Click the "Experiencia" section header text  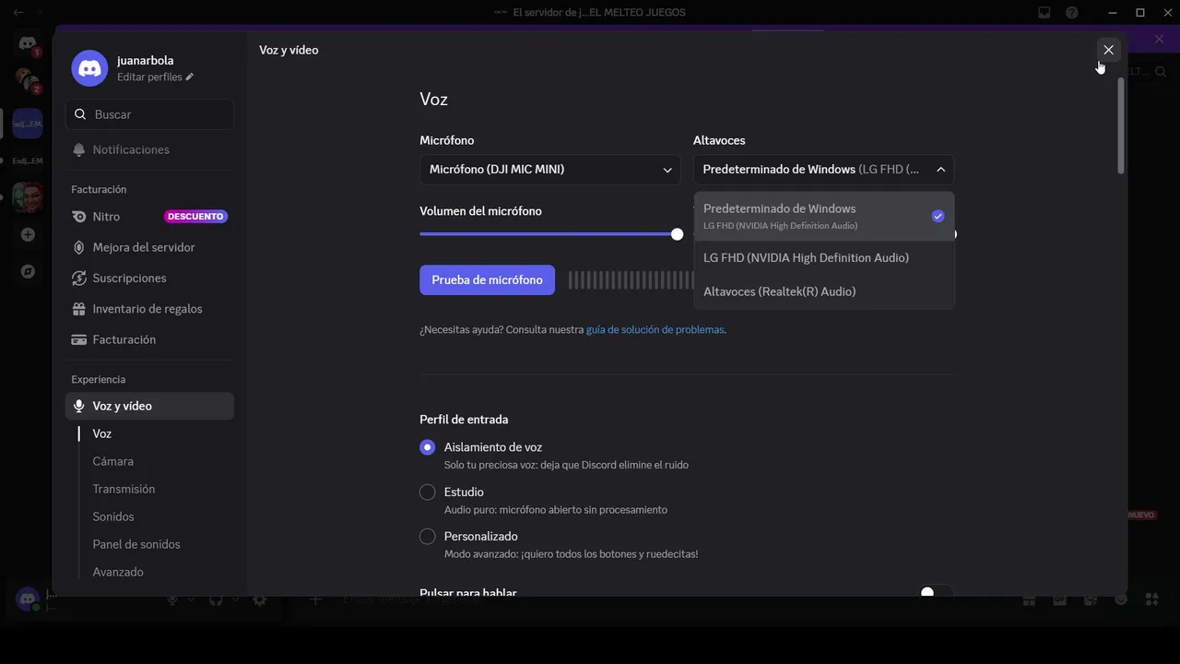click(x=98, y=380)
